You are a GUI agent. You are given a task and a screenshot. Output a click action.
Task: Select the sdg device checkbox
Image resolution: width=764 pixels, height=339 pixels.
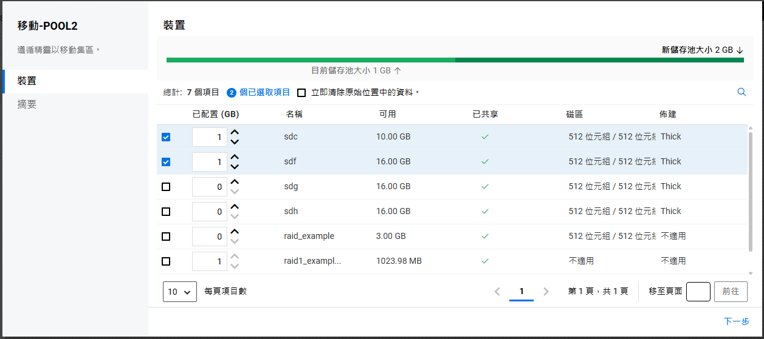[x=166, y=187]
